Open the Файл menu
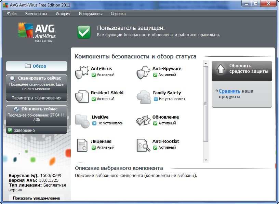Viewport: 279px width, 204px height. tap(12, 14)
